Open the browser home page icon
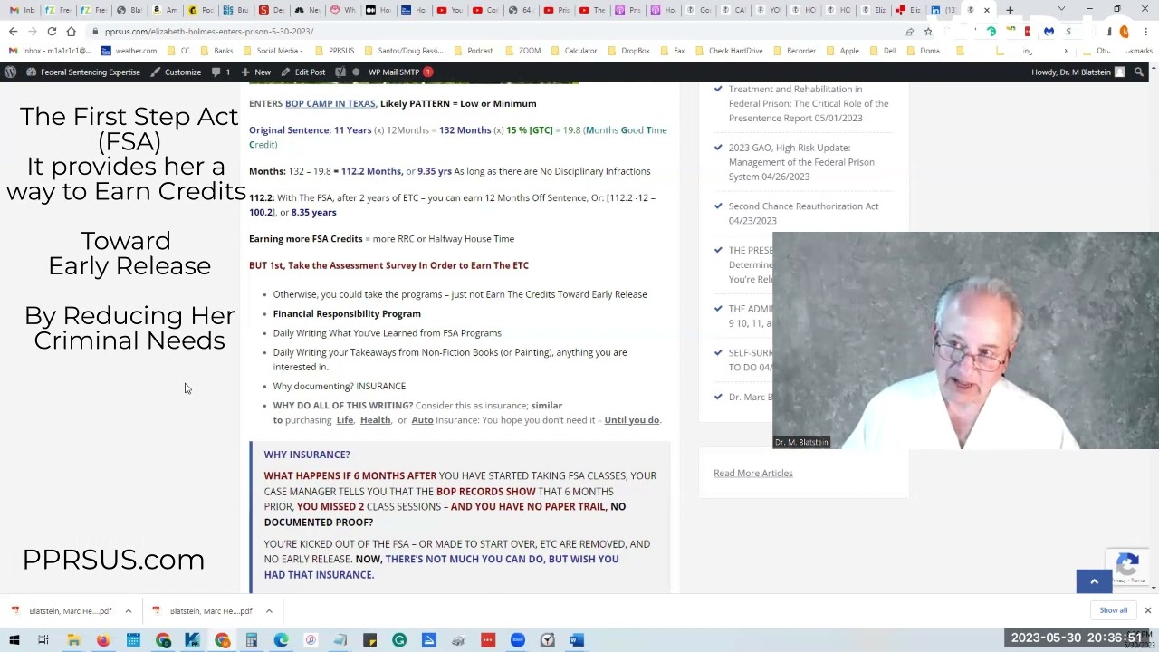The width and height of the screenshot is (1159, 652). click(71, 31)
